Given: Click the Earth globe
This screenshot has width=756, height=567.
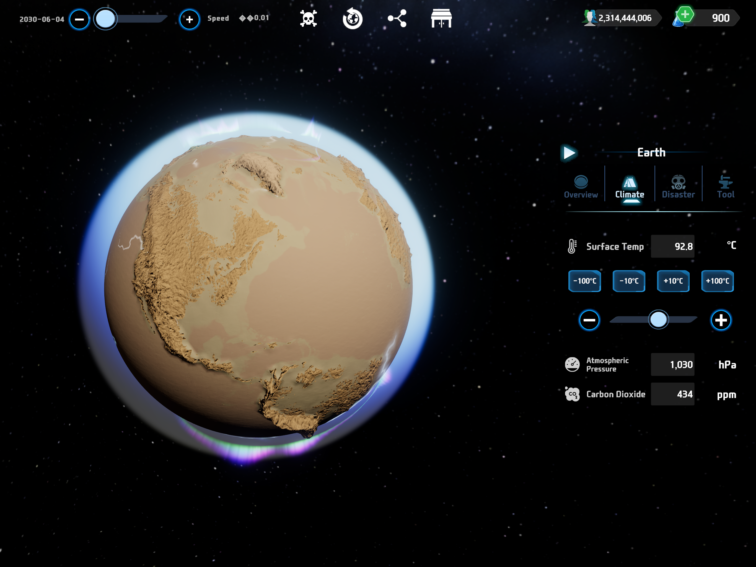Looking at the screenshot, I should point(258,287).
